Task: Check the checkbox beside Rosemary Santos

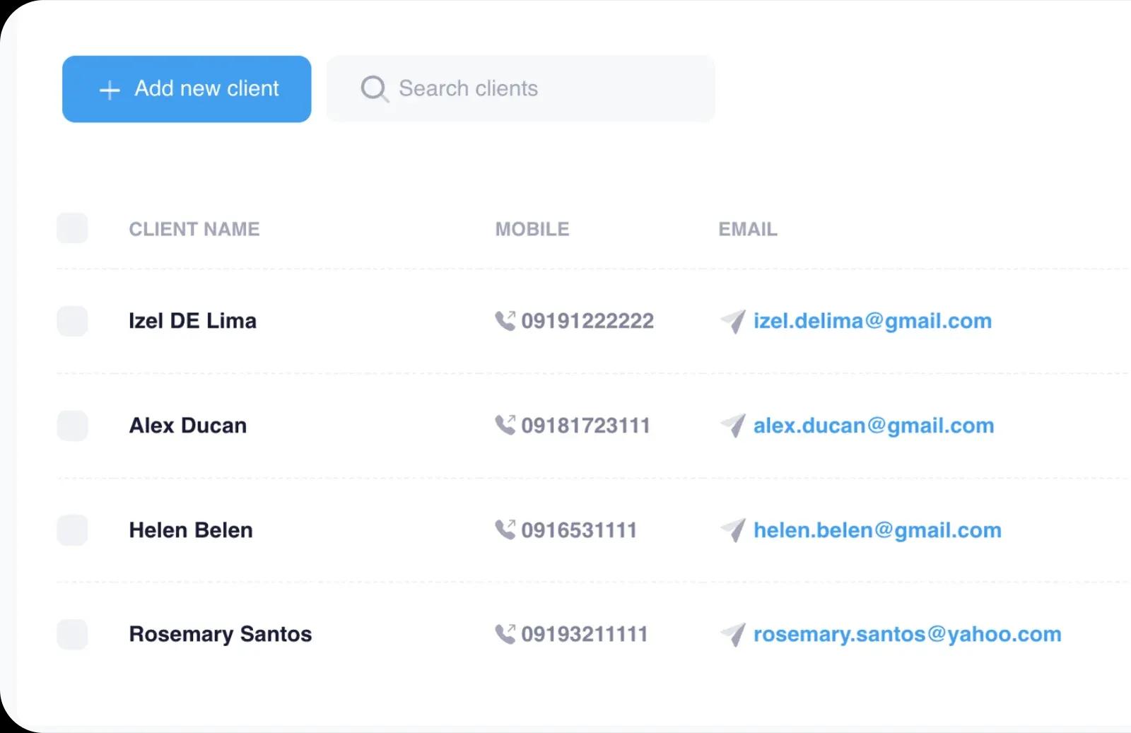Action: [x=71, y=634]
